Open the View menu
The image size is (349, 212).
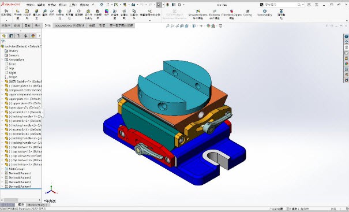(x=52, y=5)
